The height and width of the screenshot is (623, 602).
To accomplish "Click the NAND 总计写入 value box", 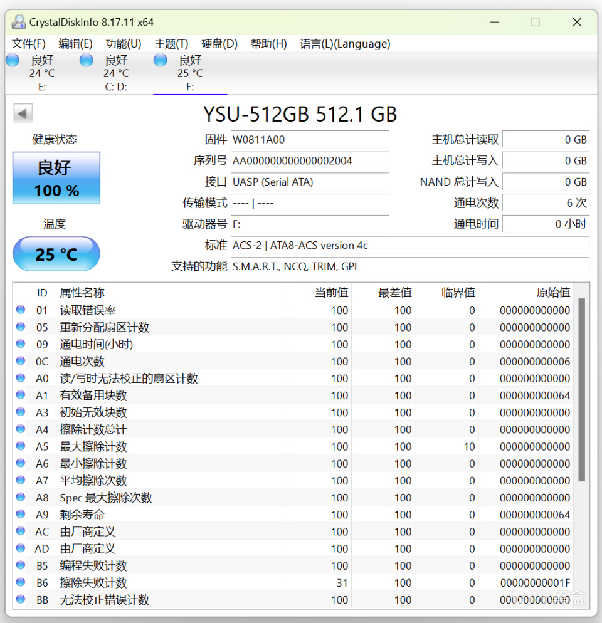I will pos(546,182).
